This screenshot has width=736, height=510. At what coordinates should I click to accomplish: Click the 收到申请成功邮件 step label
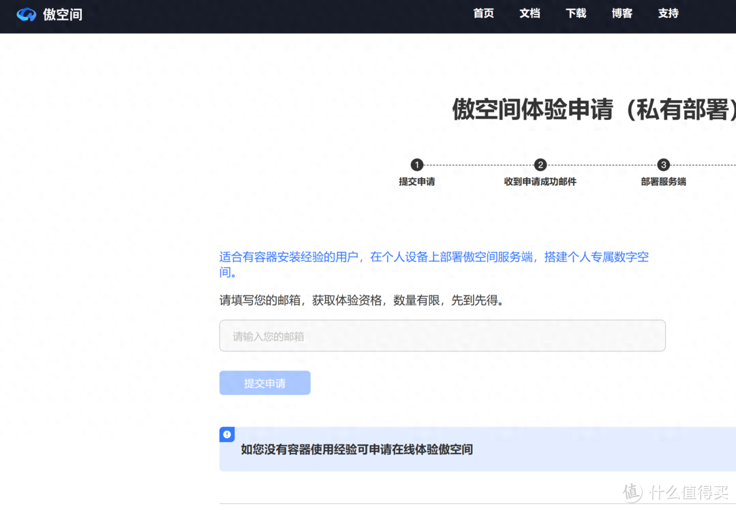click(x=540, y=182)
